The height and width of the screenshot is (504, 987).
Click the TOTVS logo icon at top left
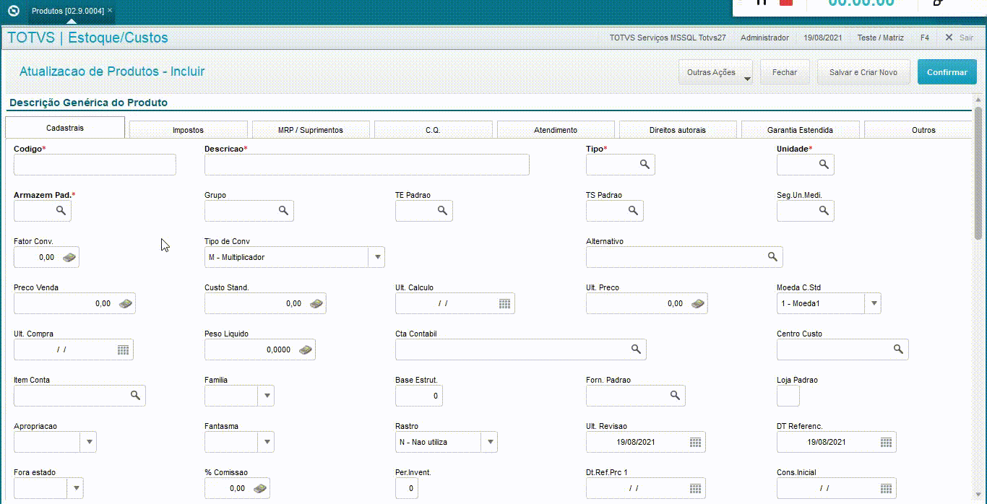(x=13, y=11)
